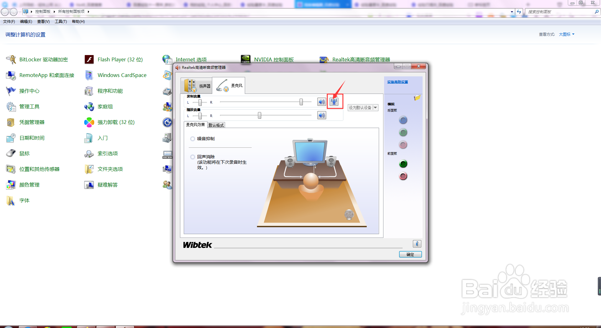Select the 麦克风 microphone tab
The width and height of the screenshot is (601, 328).
pyautogui.click(x=229, y=85)
